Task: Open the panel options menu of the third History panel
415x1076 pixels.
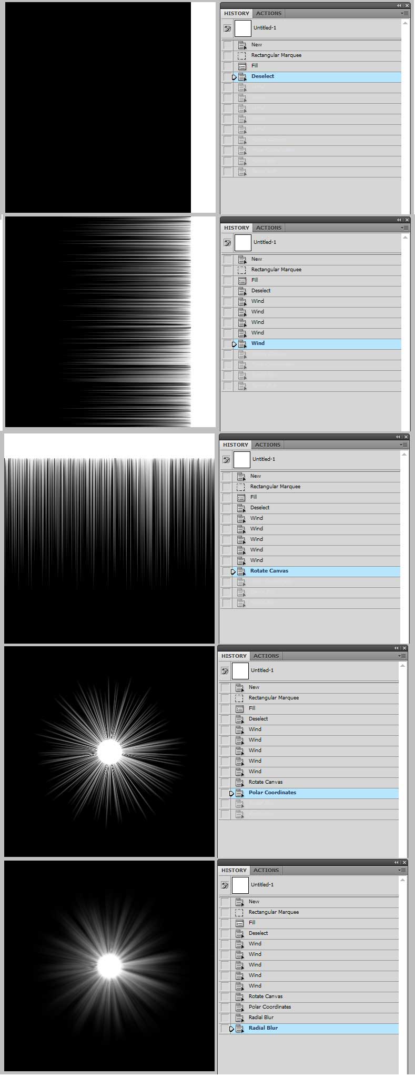Action: (403, 445)
